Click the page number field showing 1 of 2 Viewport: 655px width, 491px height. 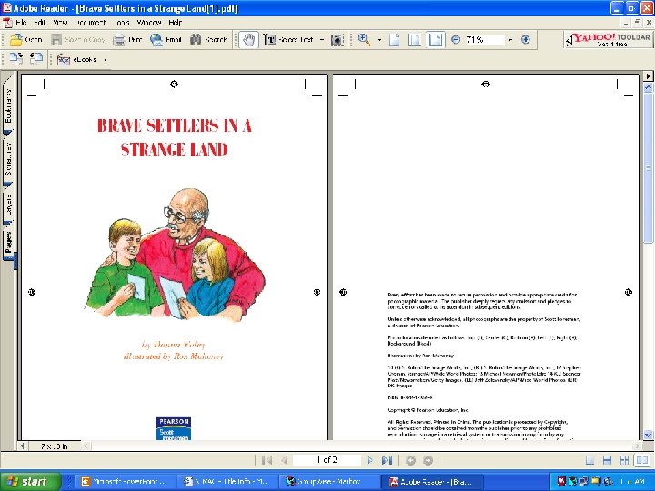pos(327,460)
